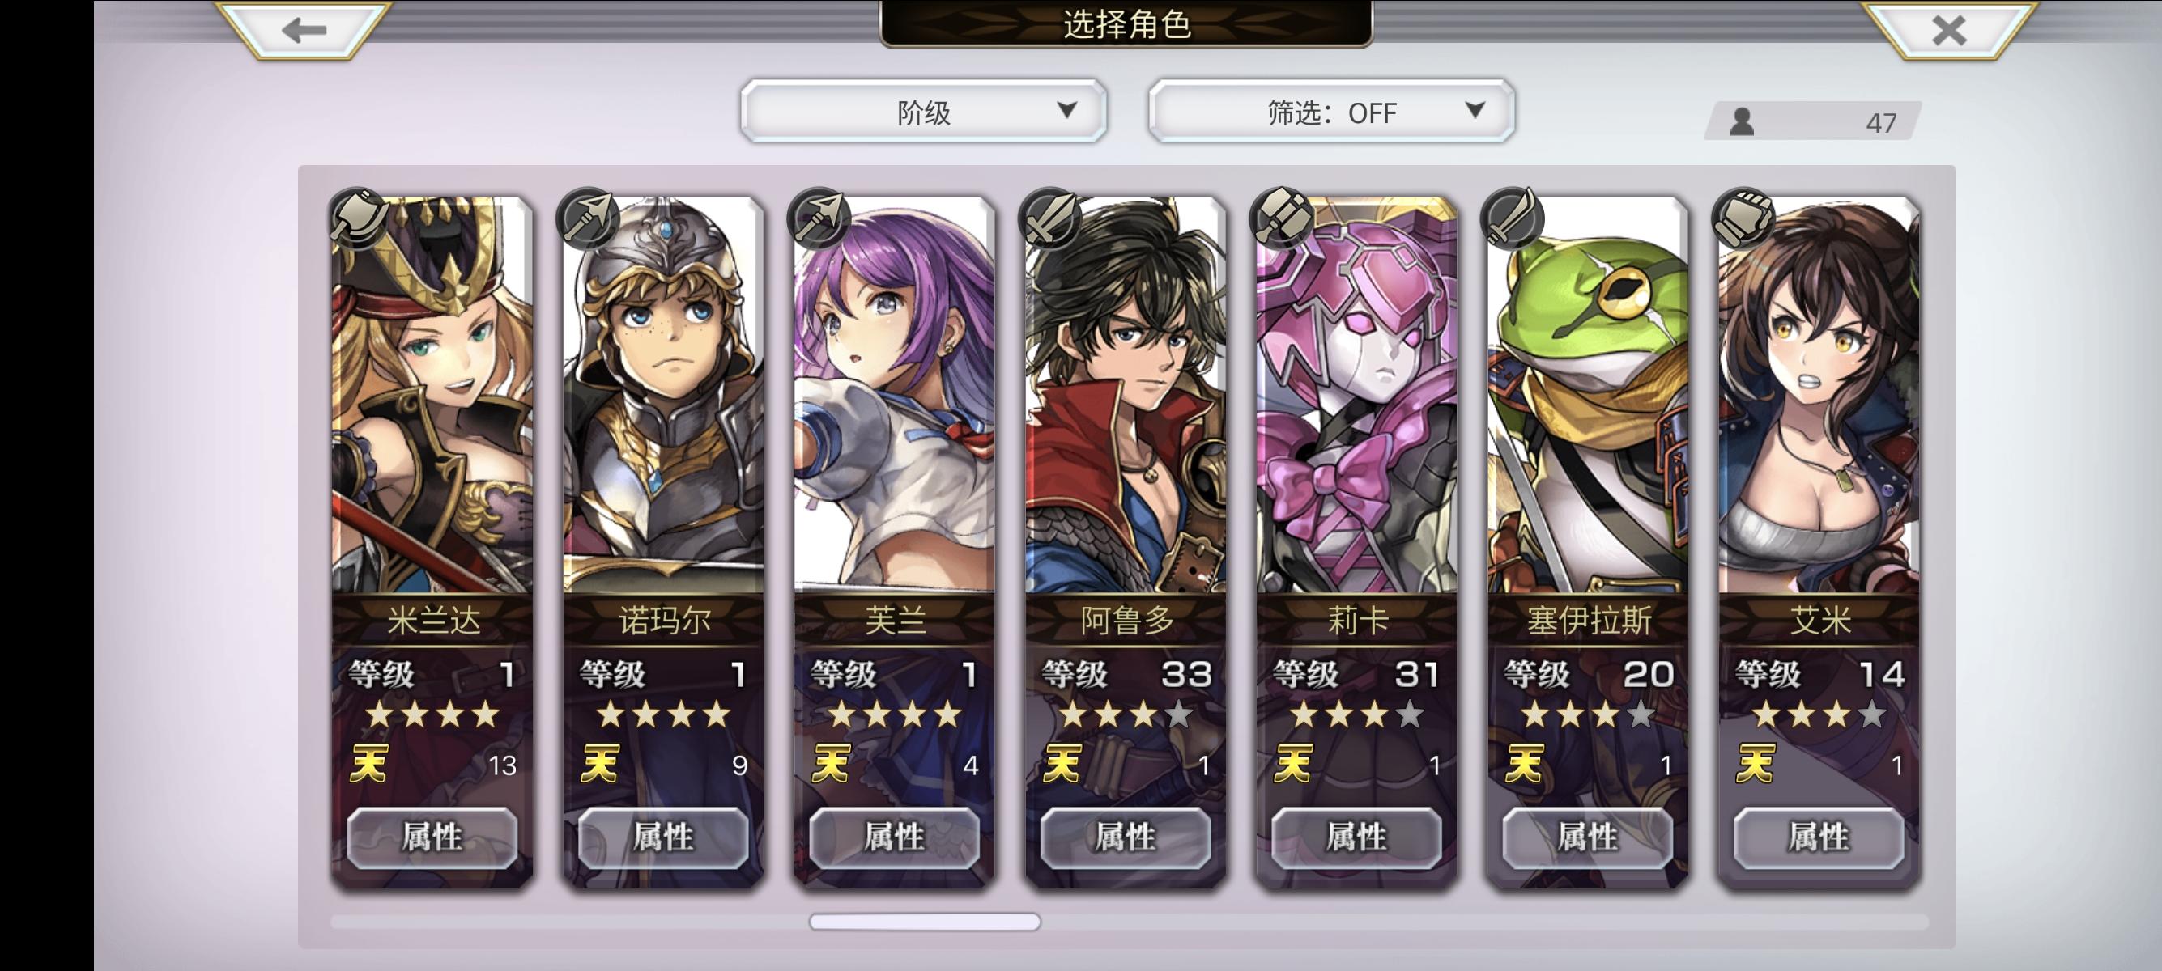Click the horizontal scrollbar thumb
The width and height of the screenshot is (2162, 971).
pos(924,922)
